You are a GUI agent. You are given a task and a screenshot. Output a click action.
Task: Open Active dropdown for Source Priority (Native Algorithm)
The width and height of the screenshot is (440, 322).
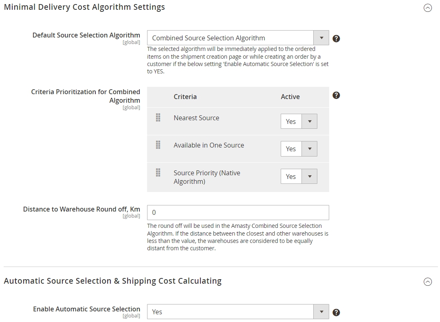(x=299, y=176)
